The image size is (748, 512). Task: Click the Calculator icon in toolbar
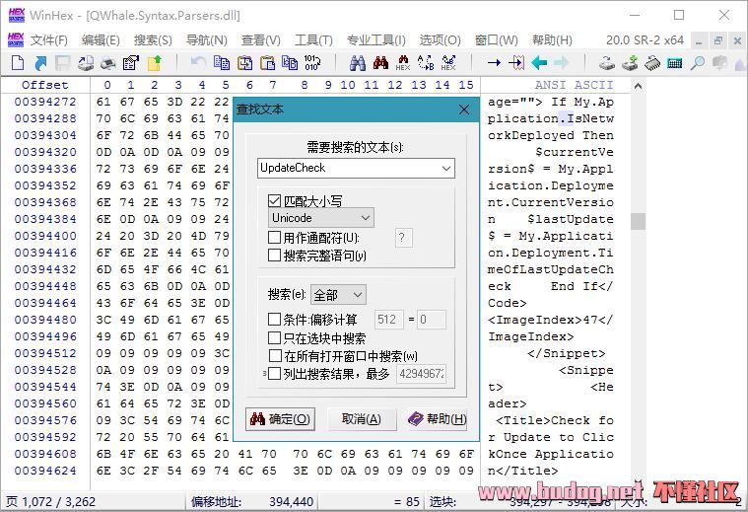pos(674,62)
